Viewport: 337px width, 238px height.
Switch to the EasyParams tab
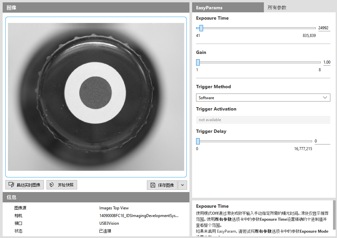pyautogui.click(x=228, y=7)
